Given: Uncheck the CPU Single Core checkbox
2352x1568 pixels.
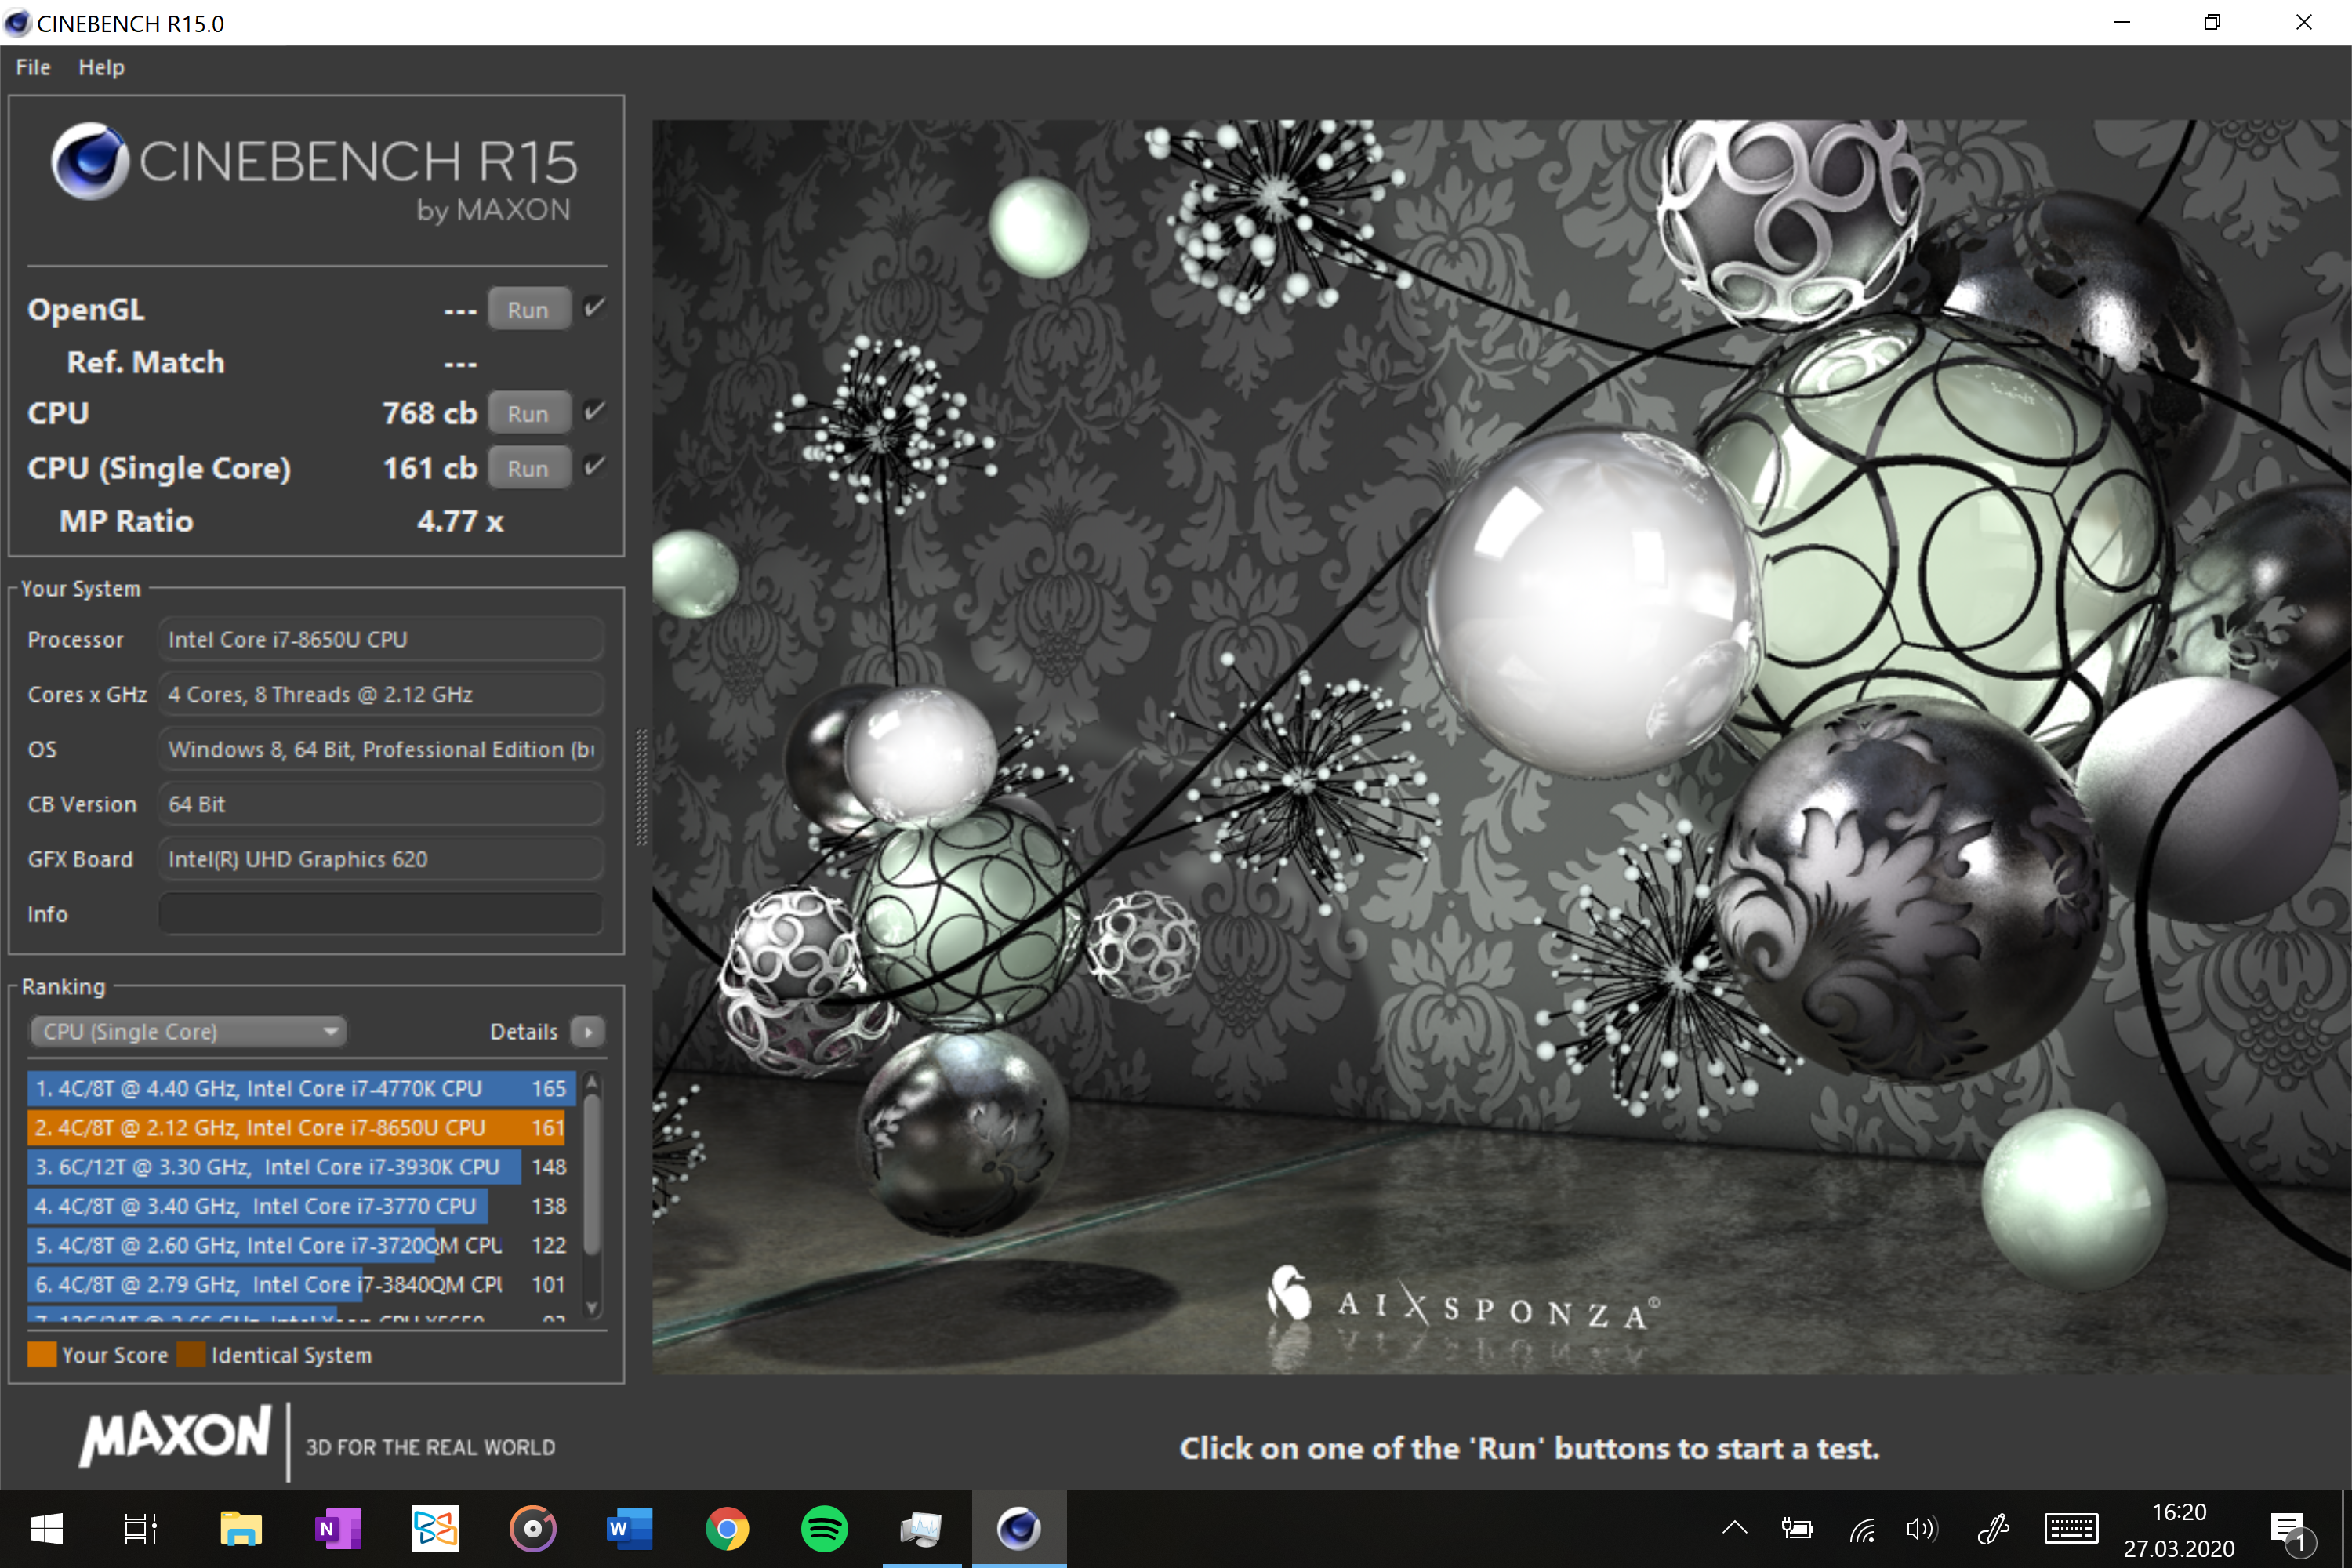Looking at the screenshot, I should pos(595,466).
